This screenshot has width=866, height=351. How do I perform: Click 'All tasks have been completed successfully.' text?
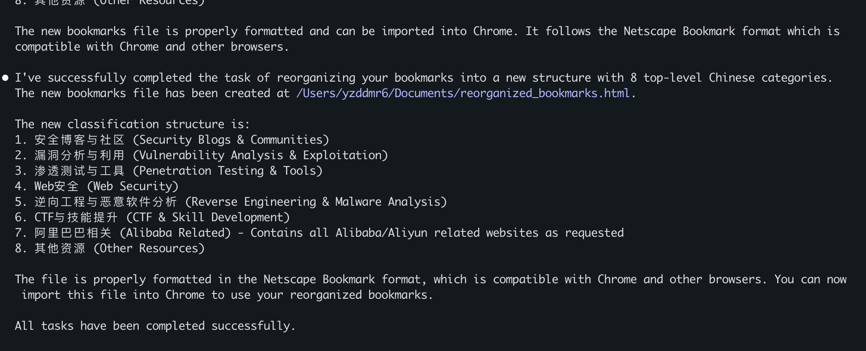coord(155,326)
